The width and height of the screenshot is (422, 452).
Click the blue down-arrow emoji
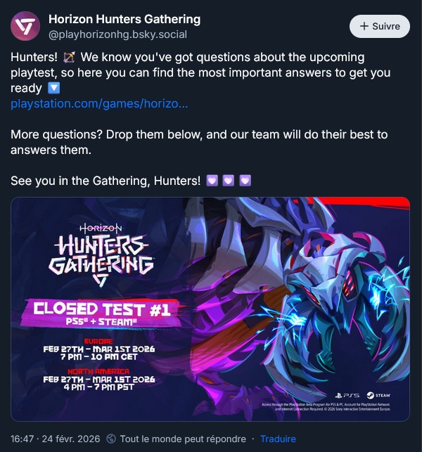[x=53, y=88]
